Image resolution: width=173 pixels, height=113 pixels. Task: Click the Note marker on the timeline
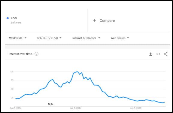(x=51, y=104)
